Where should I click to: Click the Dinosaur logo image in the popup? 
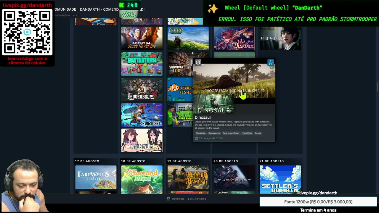(x=214, y=104)
